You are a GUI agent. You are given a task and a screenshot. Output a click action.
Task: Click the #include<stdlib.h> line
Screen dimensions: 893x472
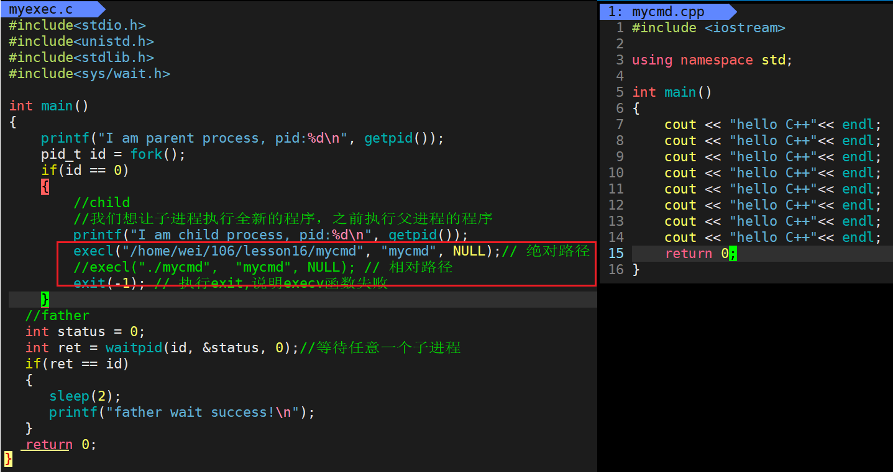(x=81, y=58)
